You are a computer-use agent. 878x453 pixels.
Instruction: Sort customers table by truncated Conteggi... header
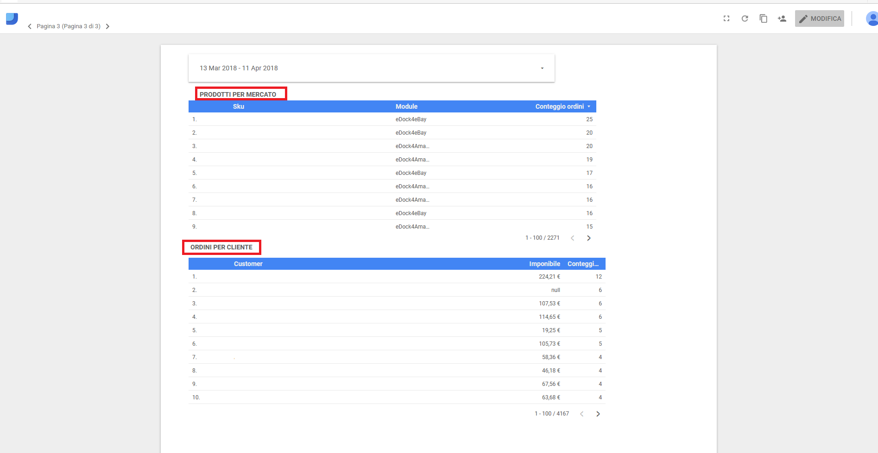pyautogui.click(x=583, y=264)
